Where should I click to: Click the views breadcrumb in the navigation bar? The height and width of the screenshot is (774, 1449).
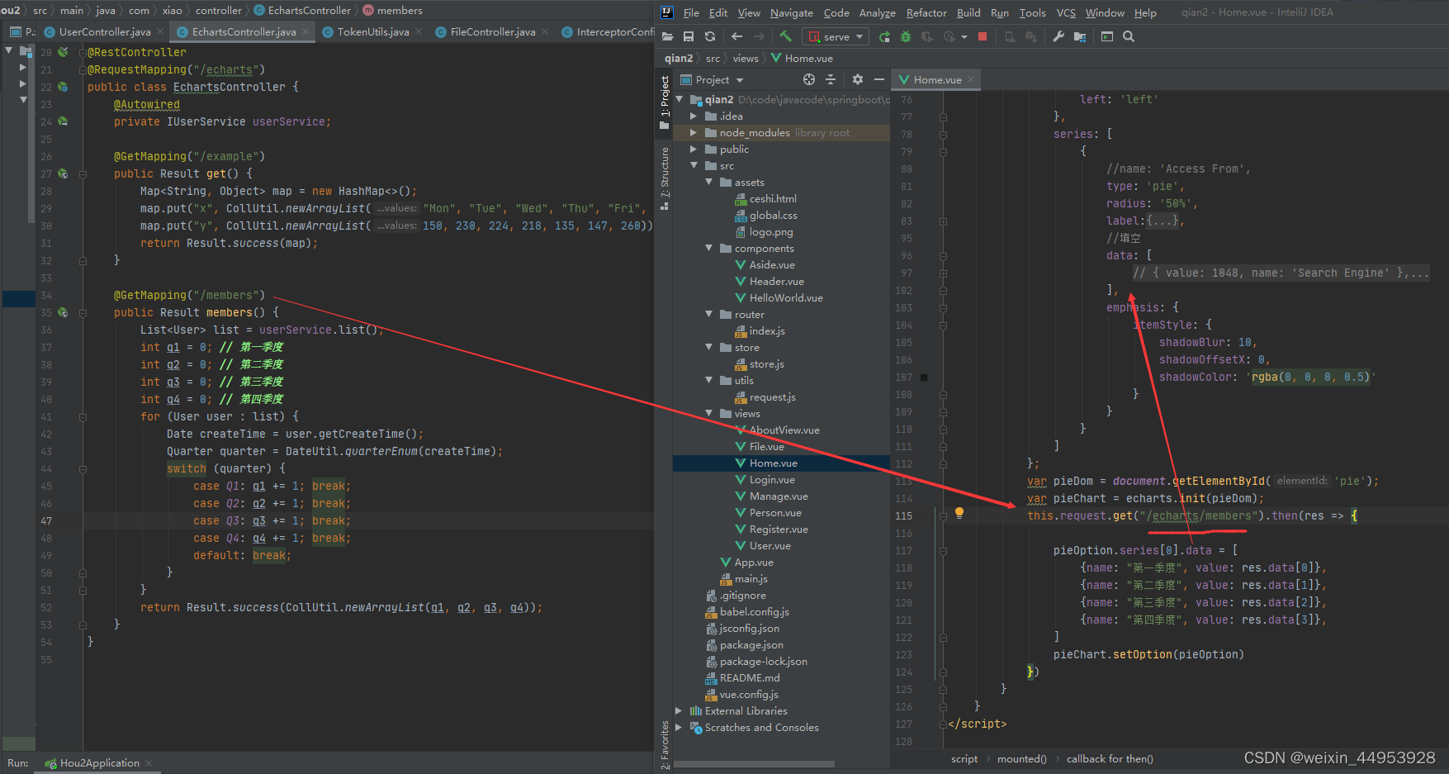pyautogui.click(x=745, y=58)
